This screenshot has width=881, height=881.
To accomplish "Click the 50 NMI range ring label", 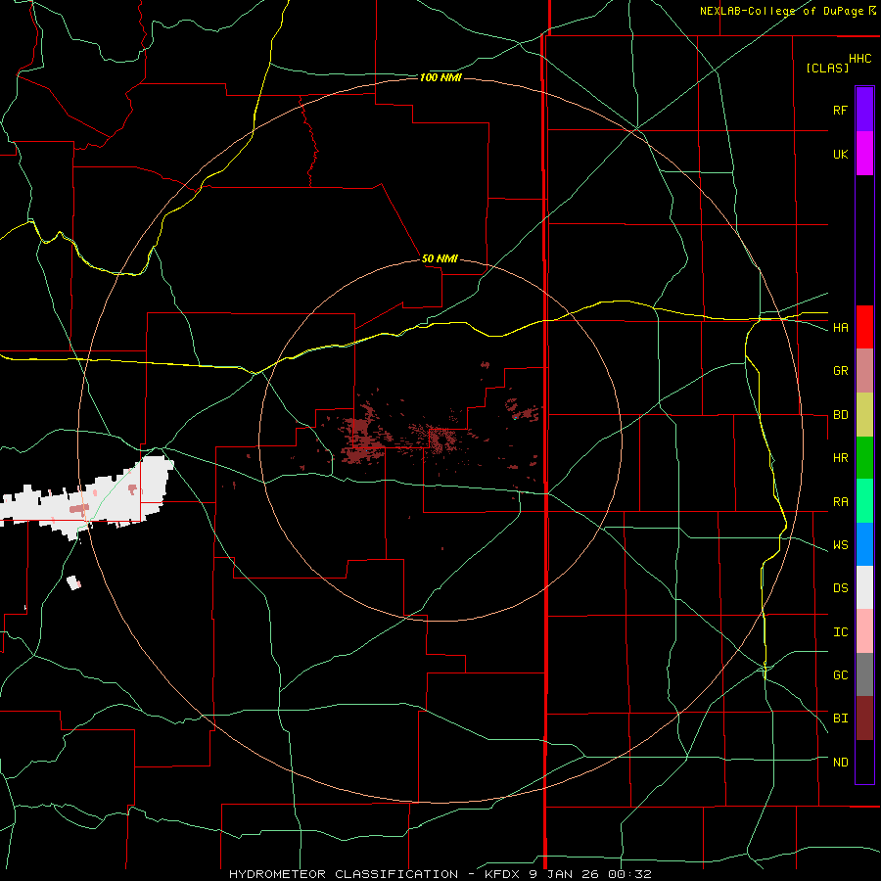I will pyautogui.click(x=440, y=258).
